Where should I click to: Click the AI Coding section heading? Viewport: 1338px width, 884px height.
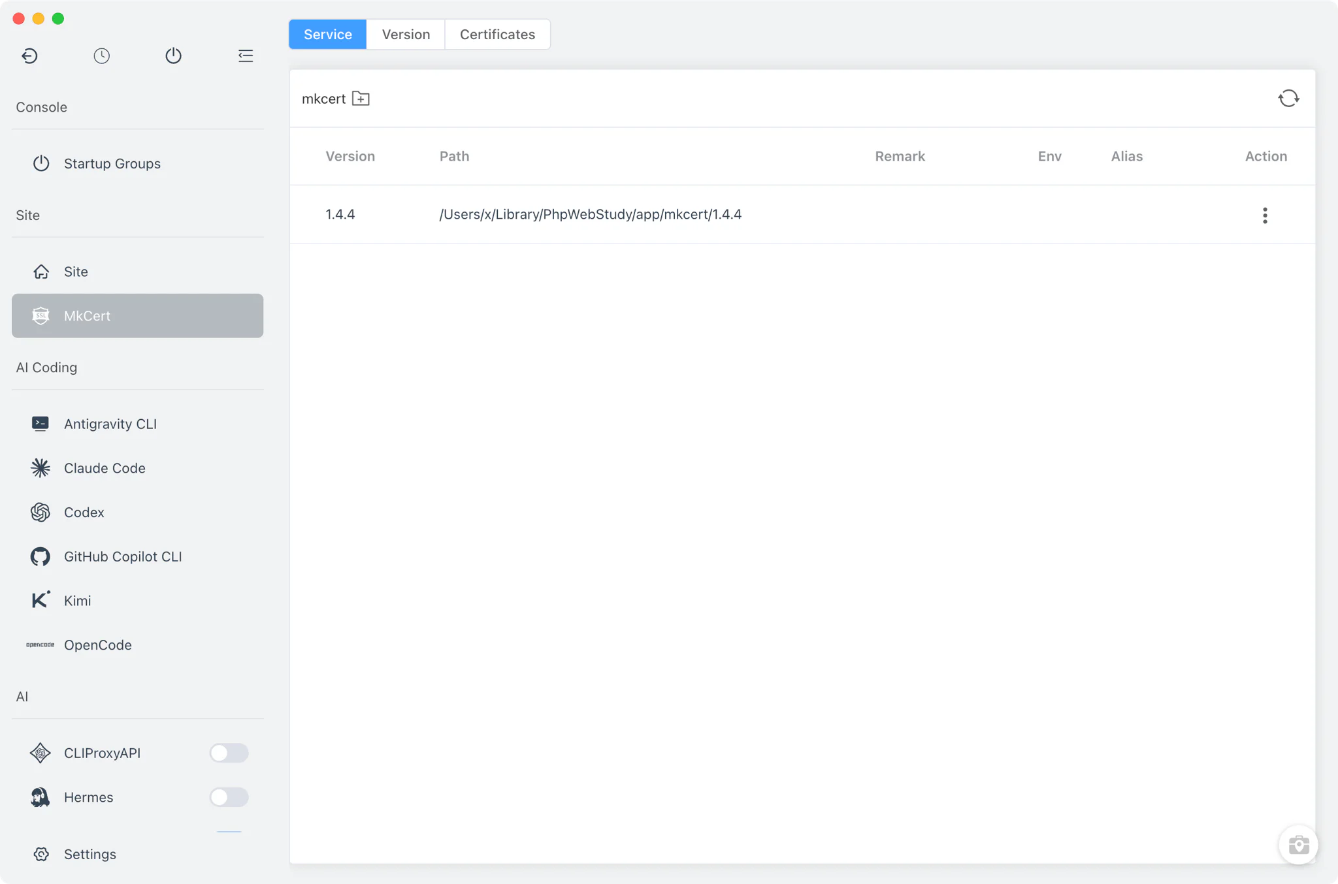pyautogui.click(x=46, y=368)
